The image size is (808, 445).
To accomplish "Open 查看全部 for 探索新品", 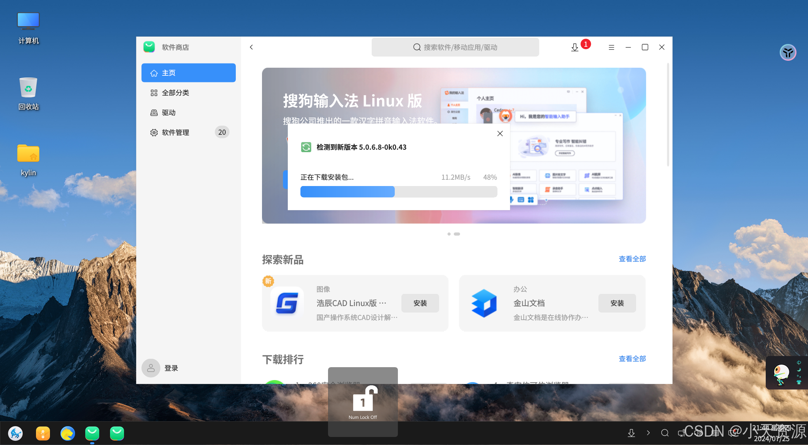I will click(632, 259).
